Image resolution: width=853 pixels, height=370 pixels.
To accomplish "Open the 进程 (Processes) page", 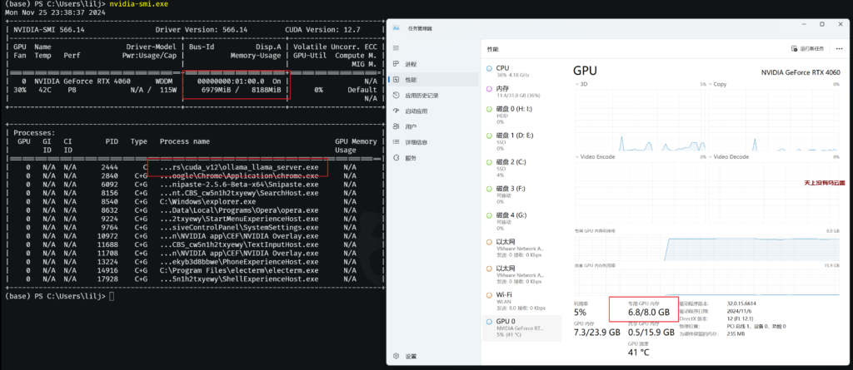I will click(434, 64).
